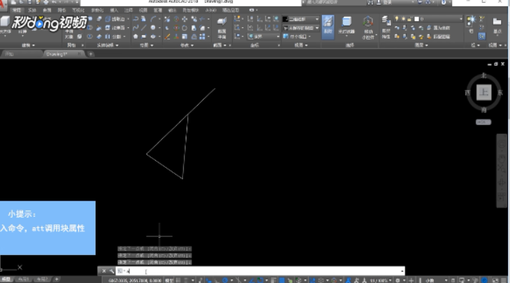The width and height of the screenshot is (510, 283).
Task: Expand the Layers (图层) panel
Action: (421, 45)
